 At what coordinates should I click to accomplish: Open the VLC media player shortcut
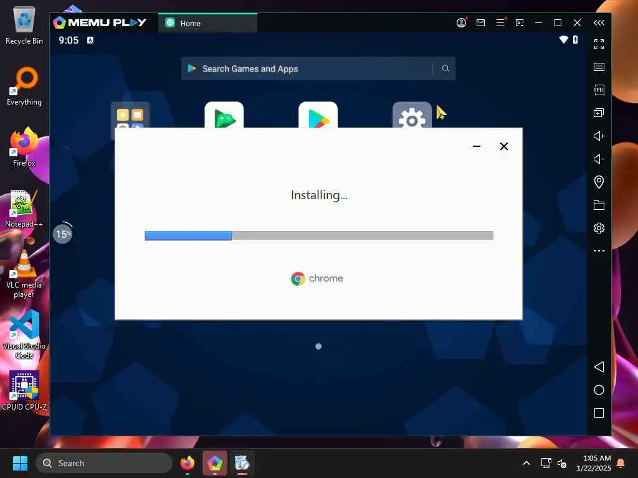point(24,274)
